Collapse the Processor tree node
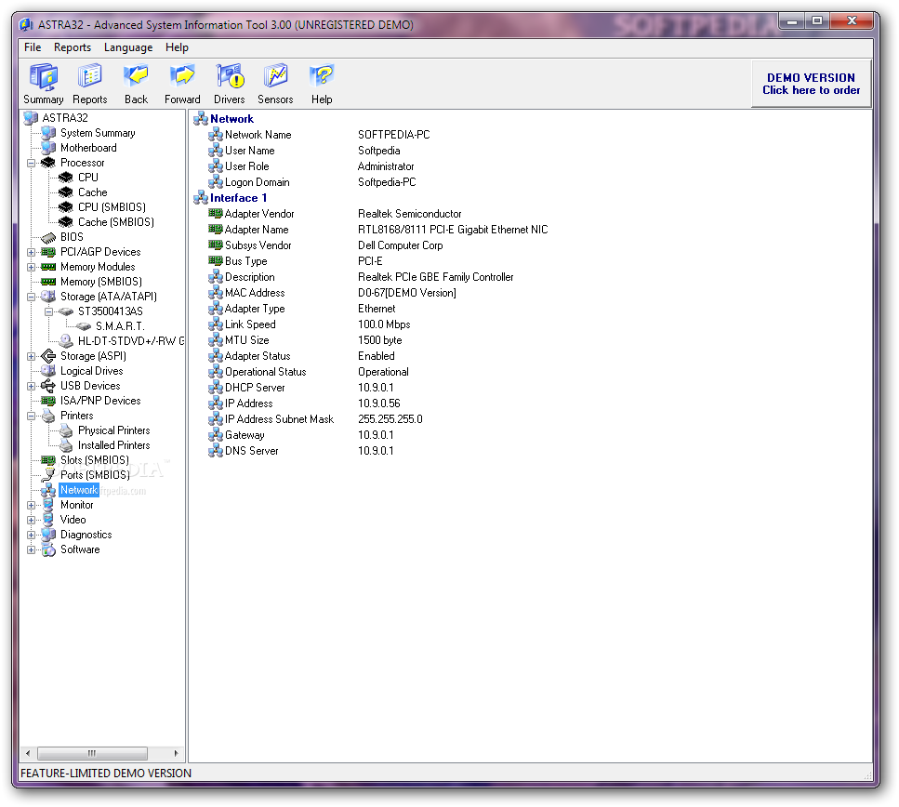 click(x=32, y=163)
